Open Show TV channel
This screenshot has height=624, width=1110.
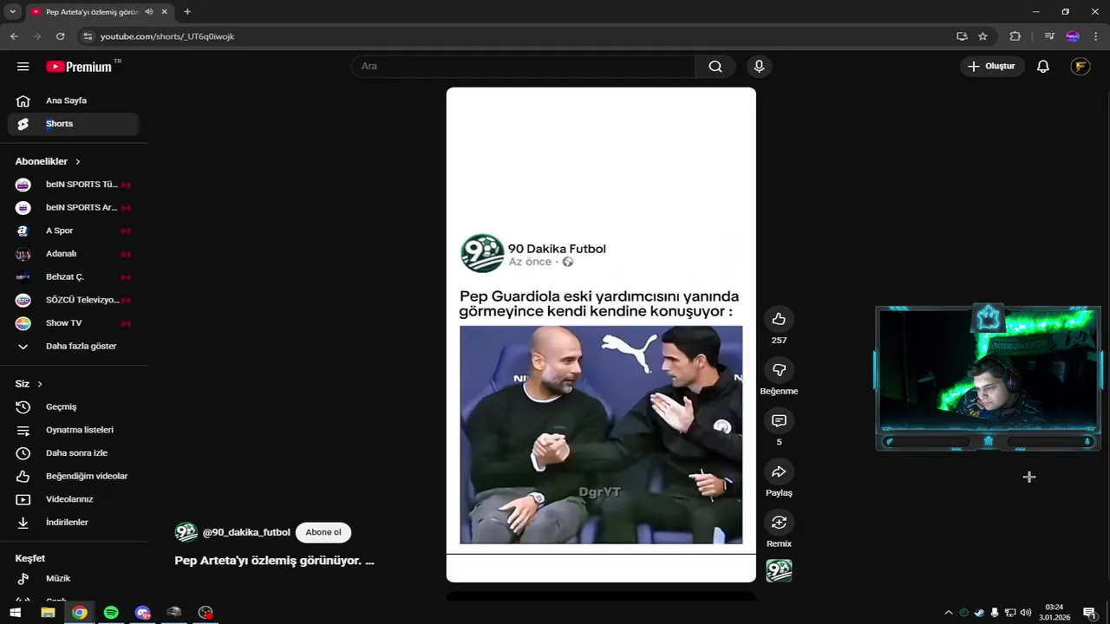[x=73, y=323]
